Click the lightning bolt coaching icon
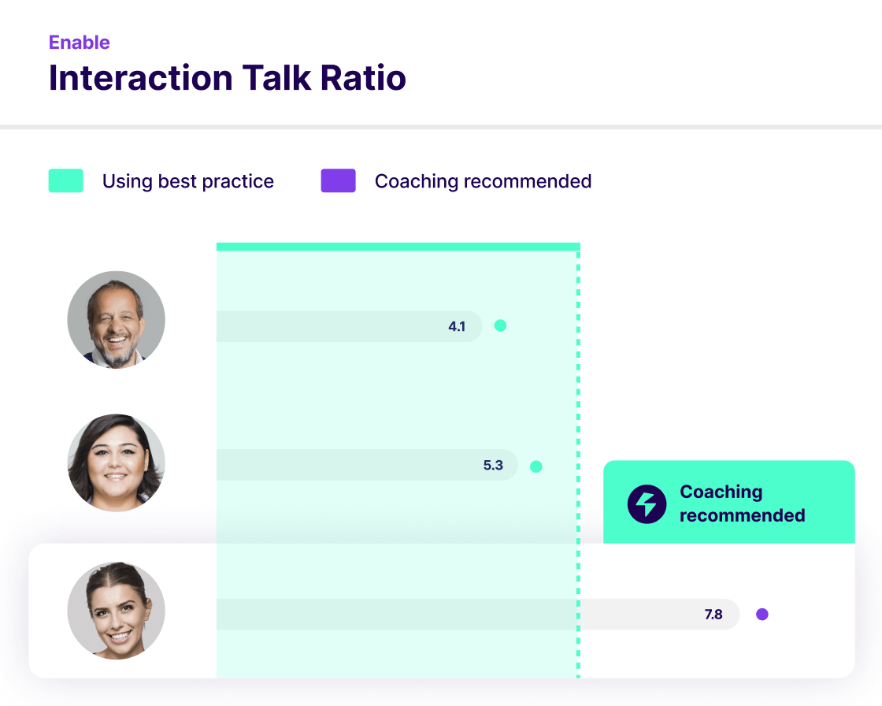This screenshot has width=882, height=706. tap(647, 503)
